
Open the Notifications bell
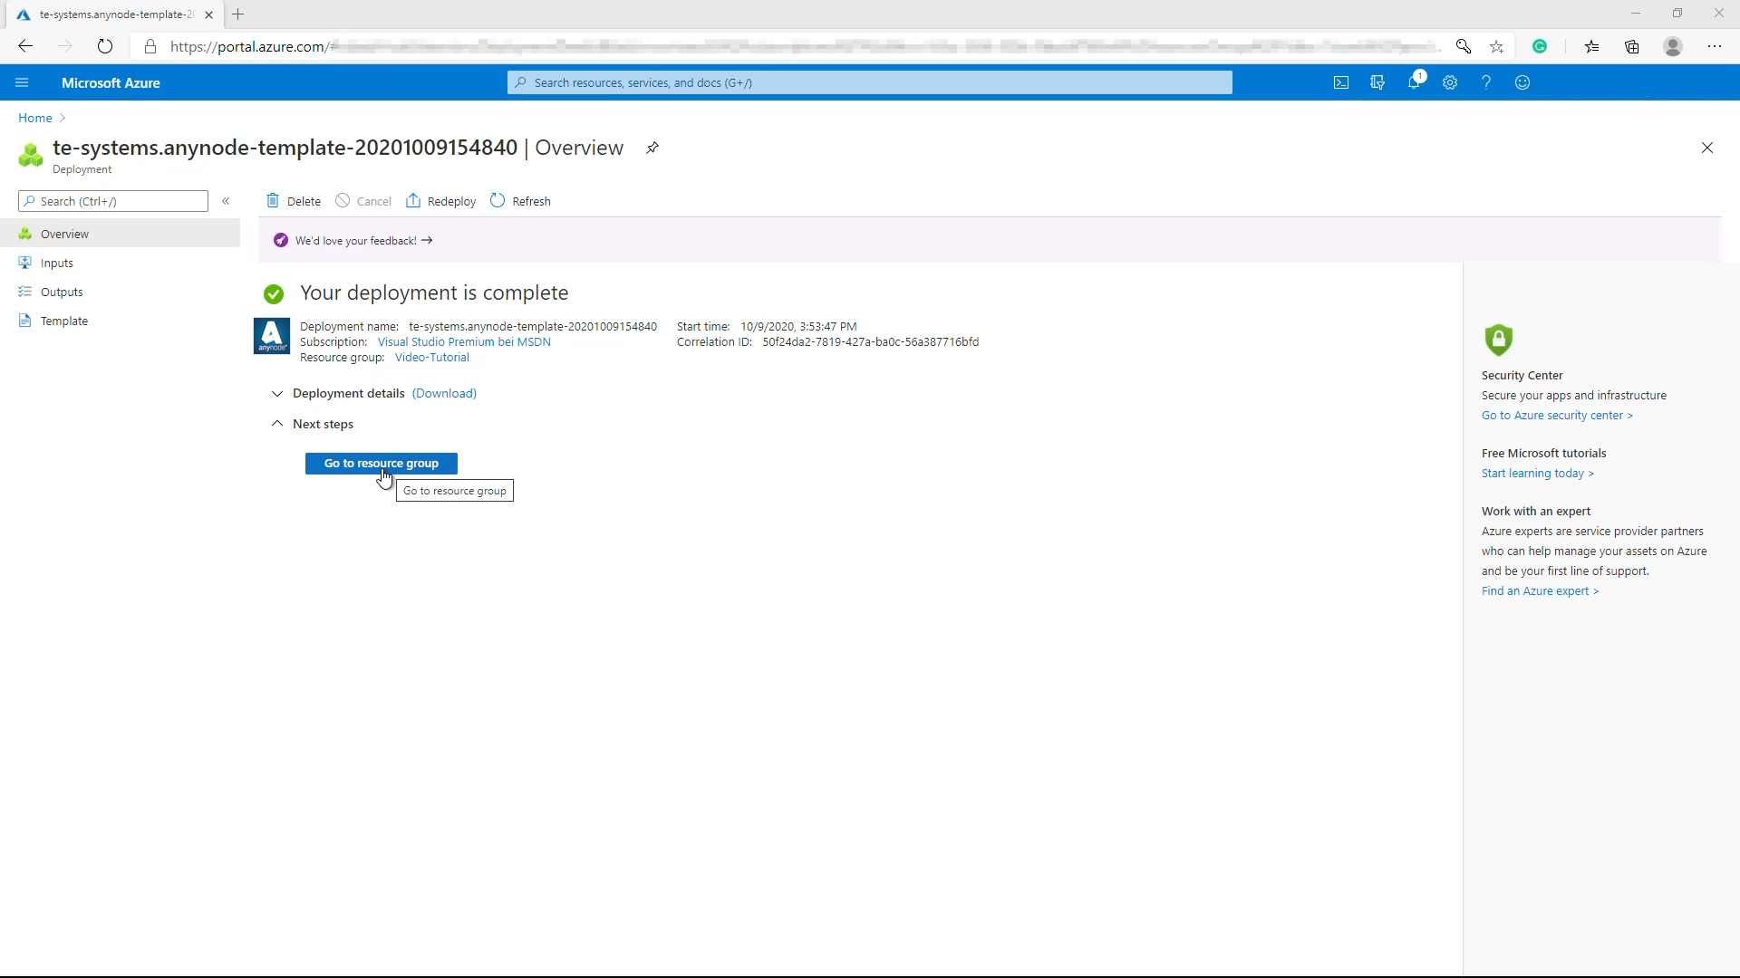(x=1414, y=82)
